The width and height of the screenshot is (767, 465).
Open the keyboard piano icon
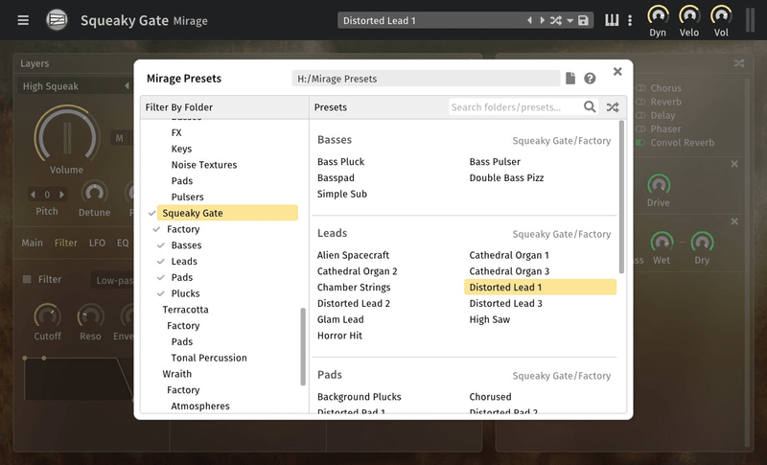pos(612,20)
